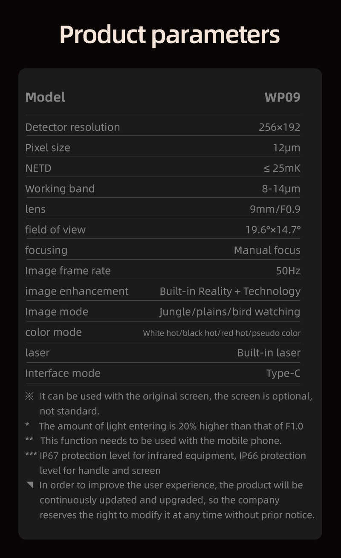This screenshot has width=341, height=558.
Task: Select the "field of view" label
Action: [55, 229]
